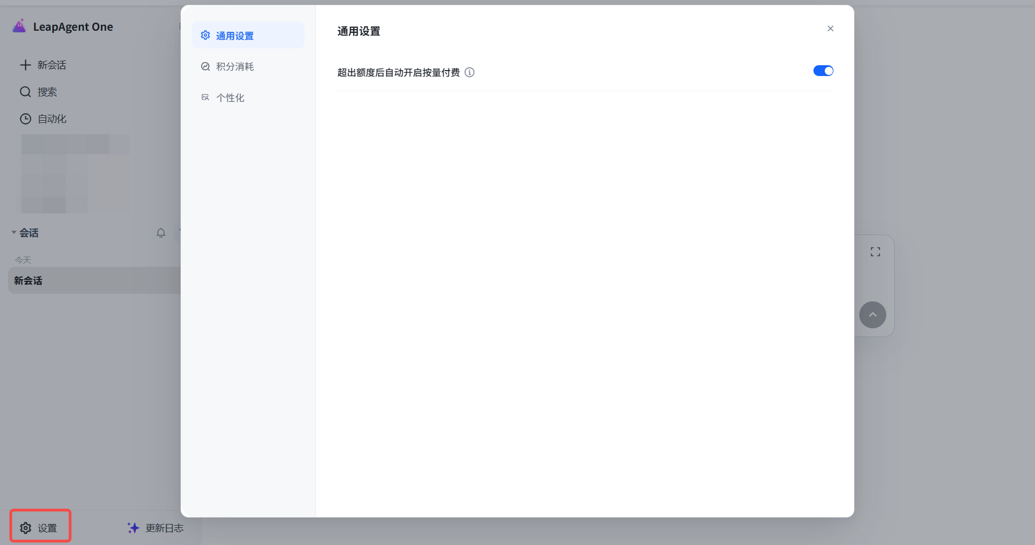1035x545 pixels.
Task: Click the fullscreen expand icon on the right
Action: tap(875, 252)
